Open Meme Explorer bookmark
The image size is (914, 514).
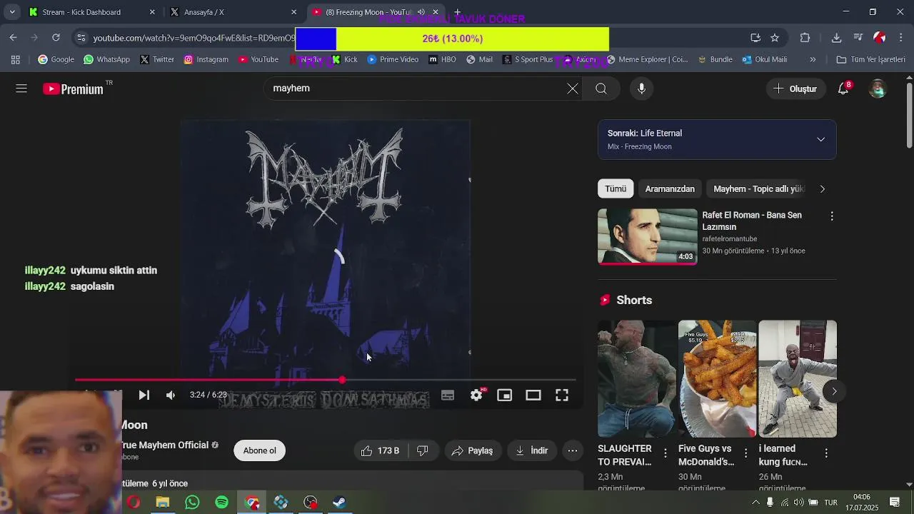(x=647, y=59)
